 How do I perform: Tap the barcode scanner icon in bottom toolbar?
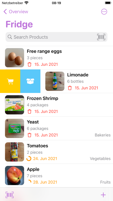[10, 195]
